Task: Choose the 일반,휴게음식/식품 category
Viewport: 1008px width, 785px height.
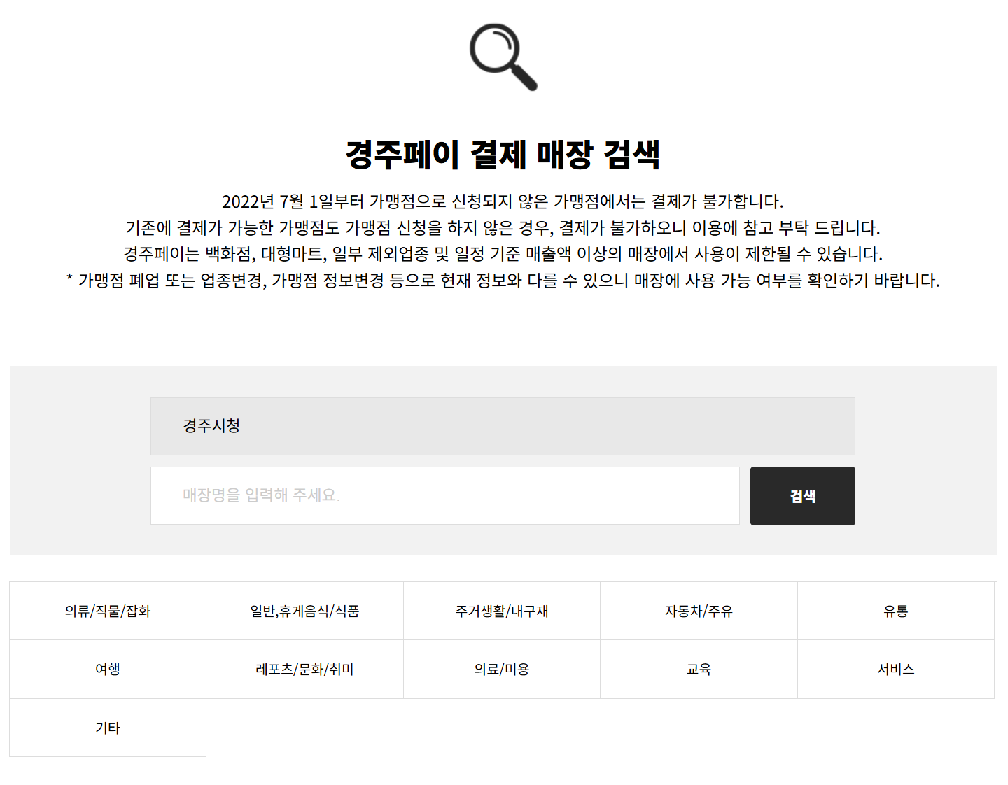Action: pos(304,611)
